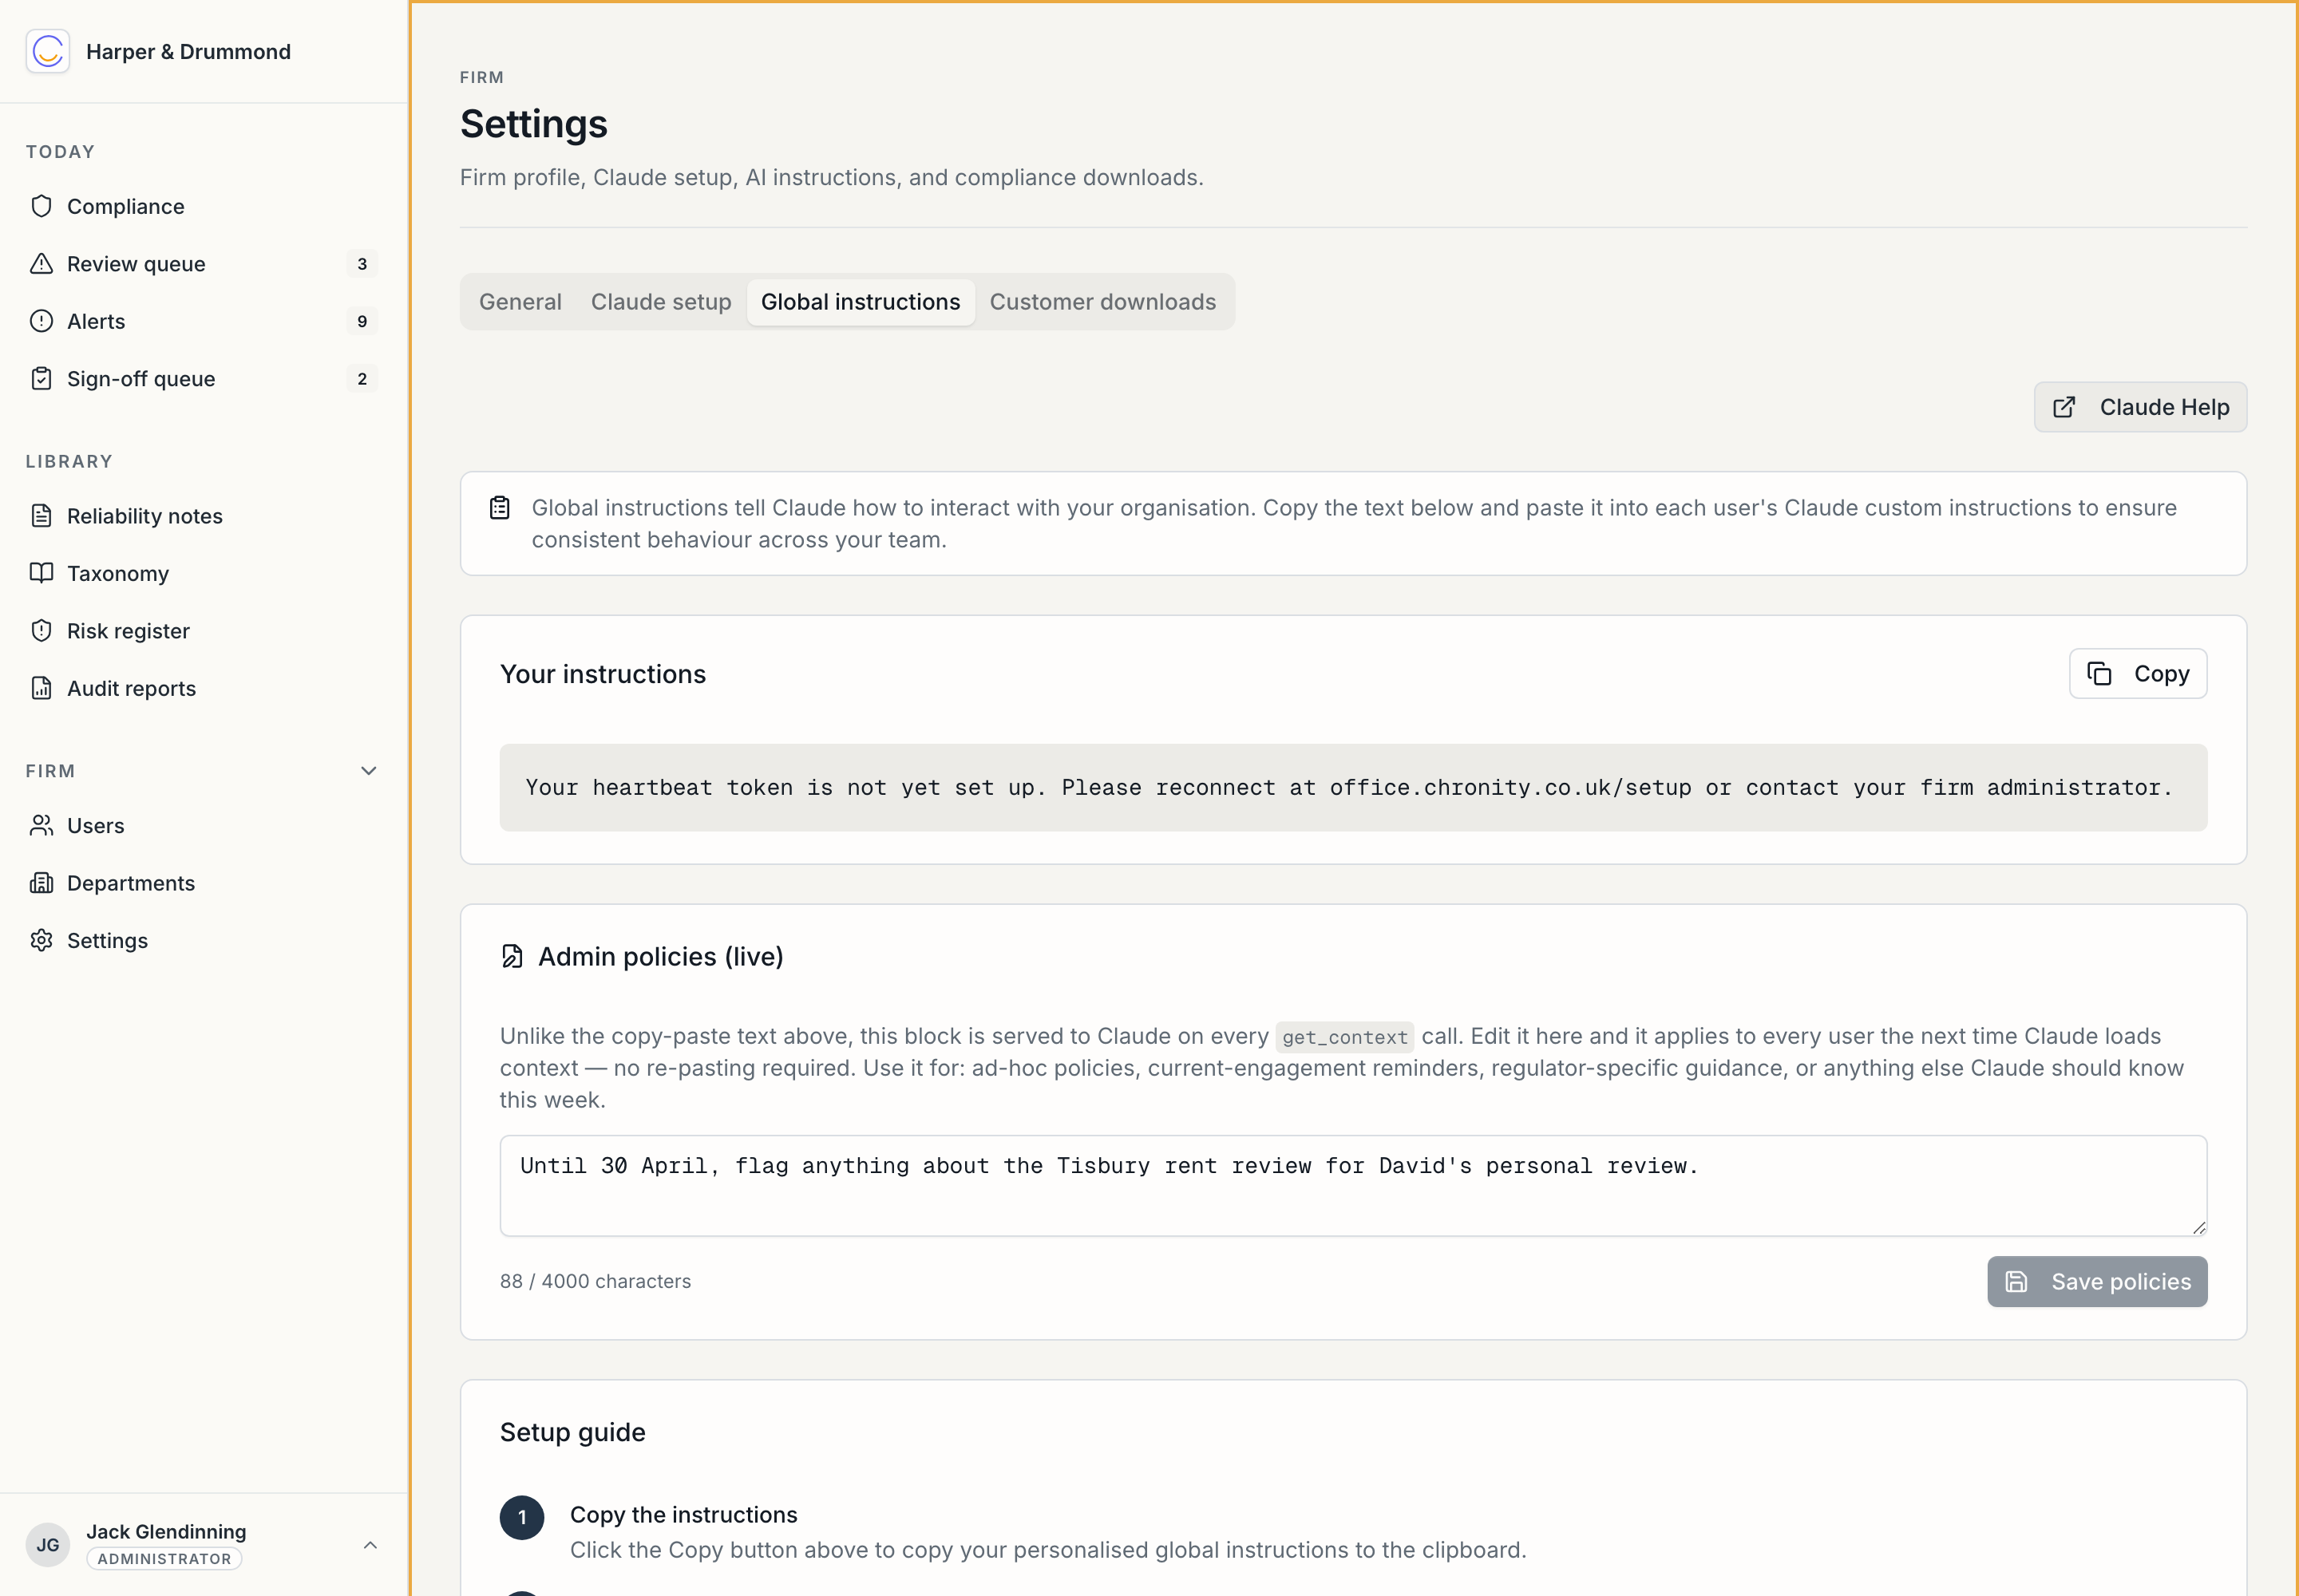The height and width of the screenshot is (1596, 2299).
Task: Click the admin policies text area
Action: (x=1352, y=1185)
